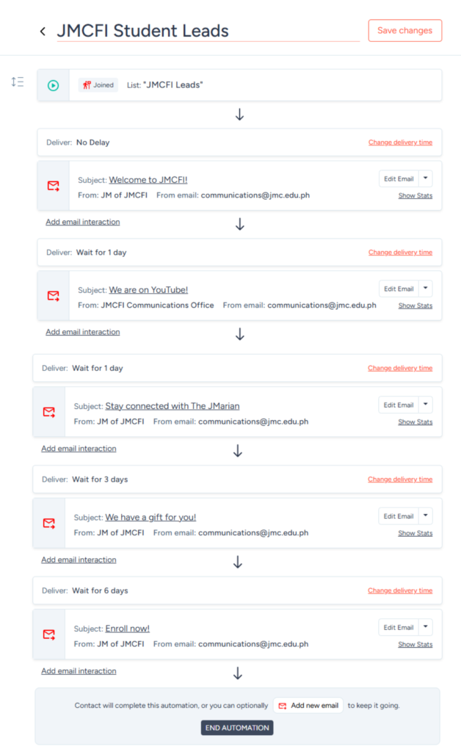This screenshot has height=752, width=461.
Task: Click the envelope icon for Enroll now email
Action: pos(49,634)
